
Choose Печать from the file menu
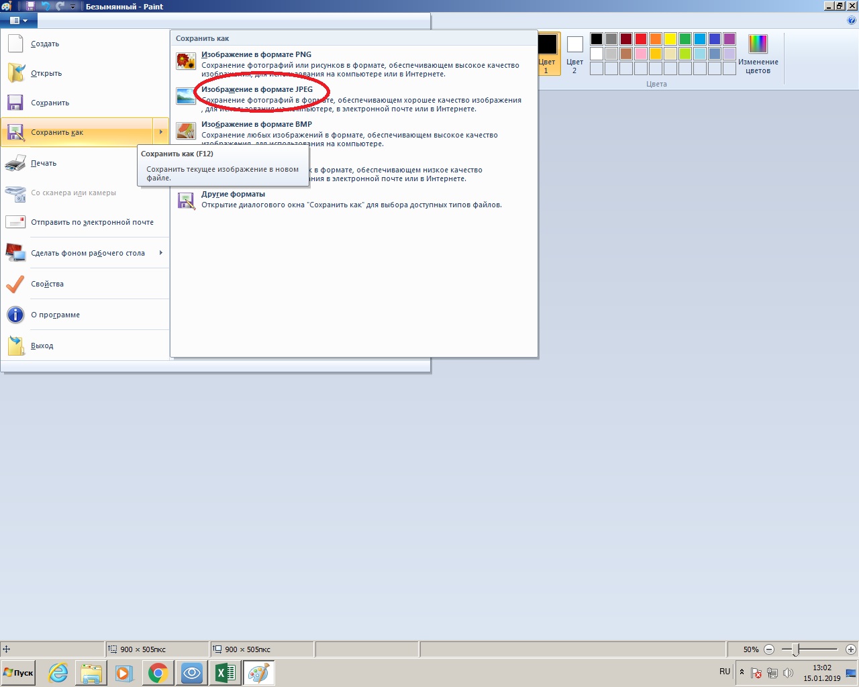tap(85, 163)
